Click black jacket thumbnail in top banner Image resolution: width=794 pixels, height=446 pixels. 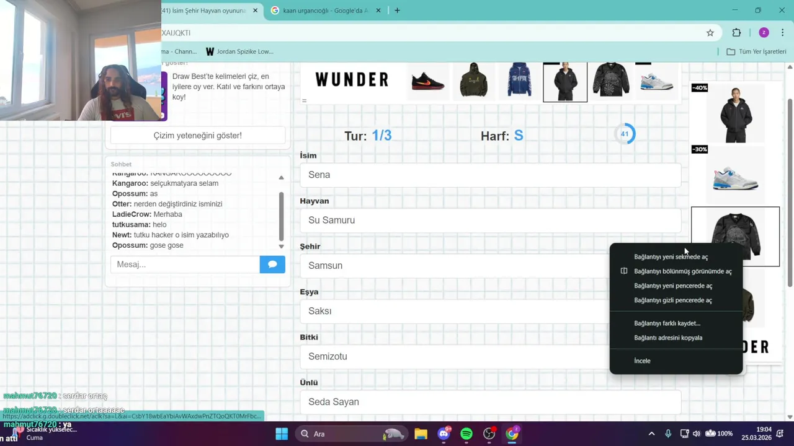point(565,82)
